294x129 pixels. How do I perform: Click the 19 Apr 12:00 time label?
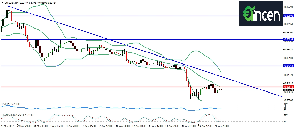pyautogui.click(x=205, y=126)
